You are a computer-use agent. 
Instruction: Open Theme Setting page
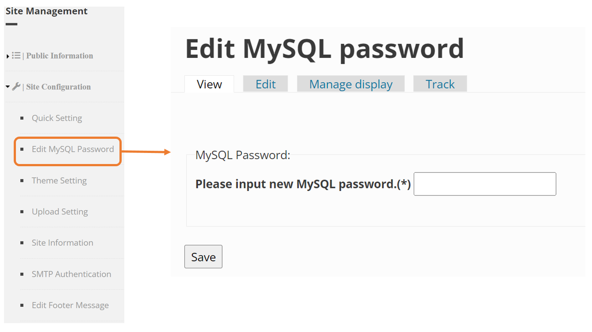pyautogui.click(x=59, y=180)
